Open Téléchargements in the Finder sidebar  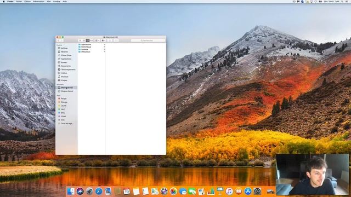coord(66,69)
